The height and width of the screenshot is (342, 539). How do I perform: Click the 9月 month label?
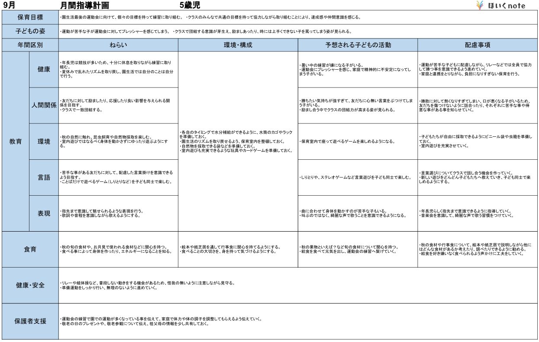(8, 5)
